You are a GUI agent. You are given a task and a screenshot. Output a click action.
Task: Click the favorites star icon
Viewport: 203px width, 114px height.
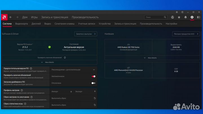[179, 17]
